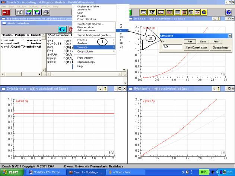Click scroll-down arrow of initial values pane

(124, 70)
